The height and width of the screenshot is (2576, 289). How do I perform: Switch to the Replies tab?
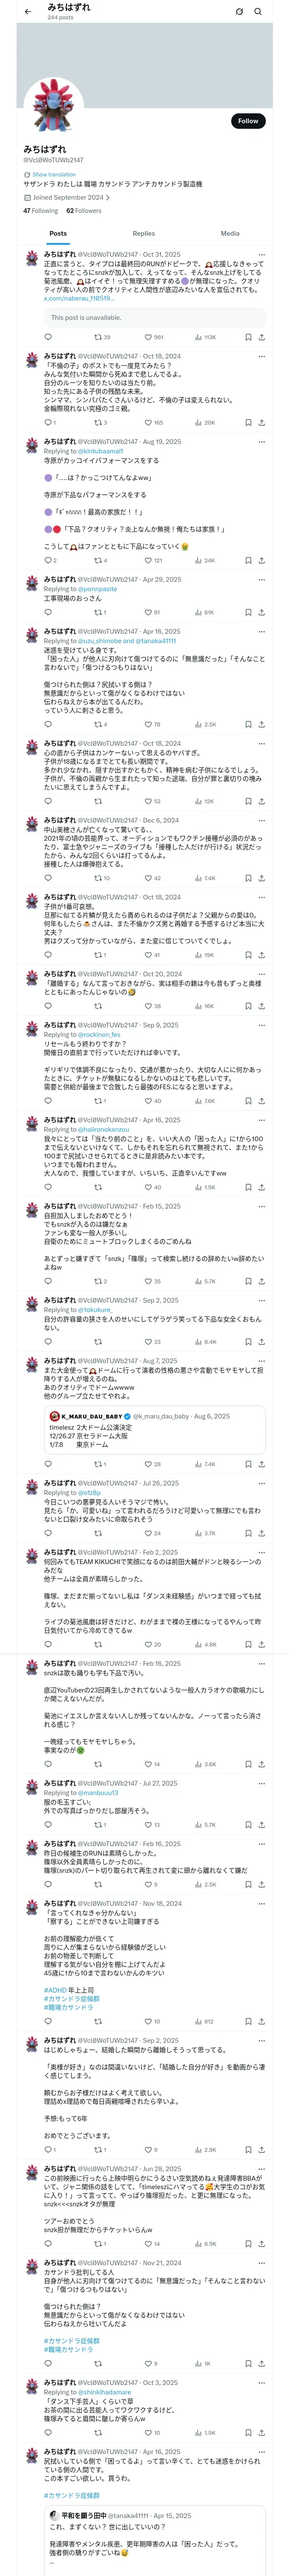(x=143, y=233)
